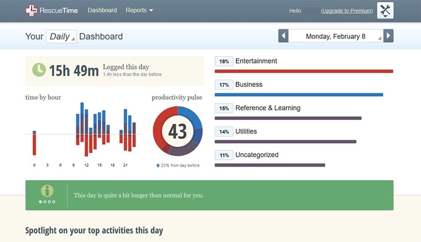
Task: Click the green info icon in banner
Action: tap(47, 191)
